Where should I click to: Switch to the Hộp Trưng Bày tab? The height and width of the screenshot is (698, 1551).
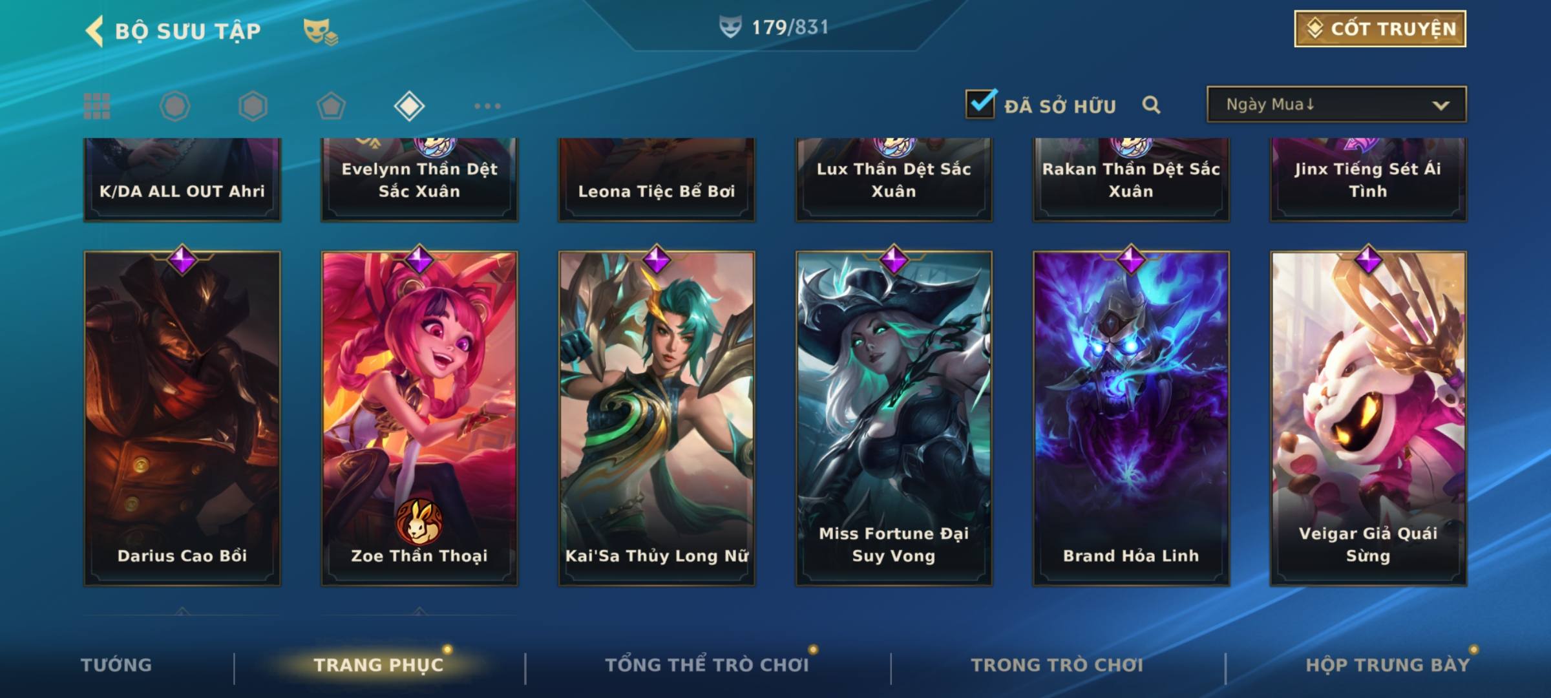pyautogui.click(x=1387, y=664)
